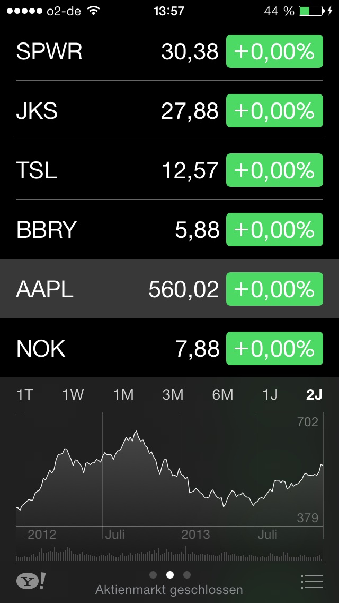339x603 pixels.
Task: Tap the green percentage badge for JKS
Action: pyautogui.click(x=274, y=111)
